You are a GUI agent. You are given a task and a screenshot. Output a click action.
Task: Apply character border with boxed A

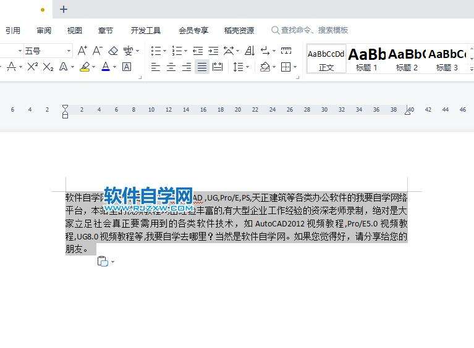[127, 67]
